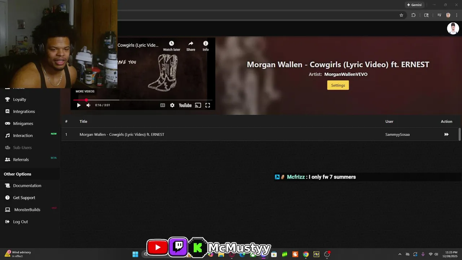Open YouTube player settings gear
Viewport: 462px width, 260px height.
point(172,105)
